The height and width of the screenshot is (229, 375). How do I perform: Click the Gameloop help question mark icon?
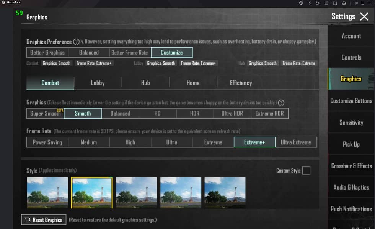click(301, 3)
